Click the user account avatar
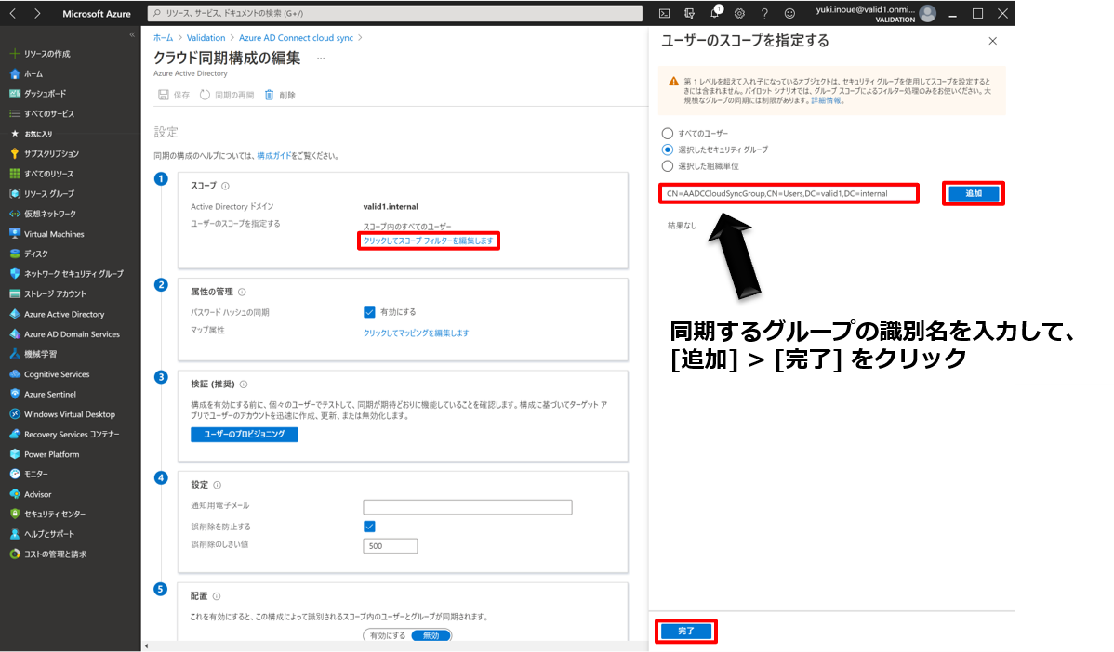 pyautogui.click(x=927, y=14)
